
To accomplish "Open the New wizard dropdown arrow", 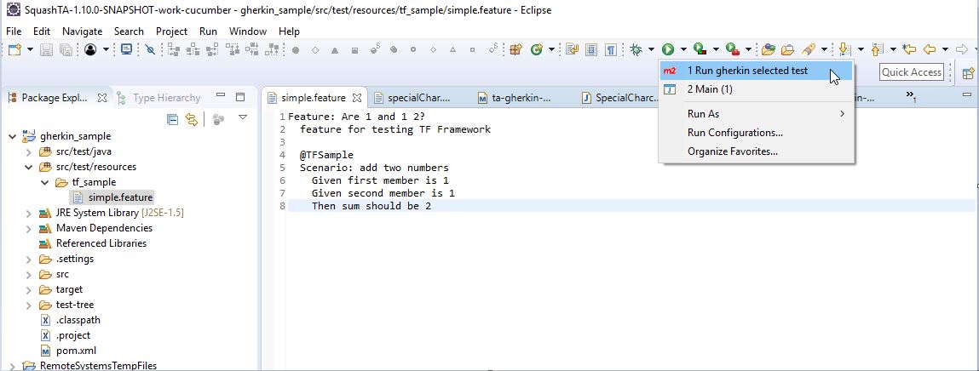I will 30,49.
